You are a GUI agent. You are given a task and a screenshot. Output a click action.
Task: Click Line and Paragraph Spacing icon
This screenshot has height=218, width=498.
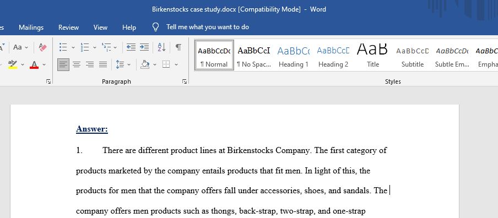pyautogui.click(x=120, y=65)
